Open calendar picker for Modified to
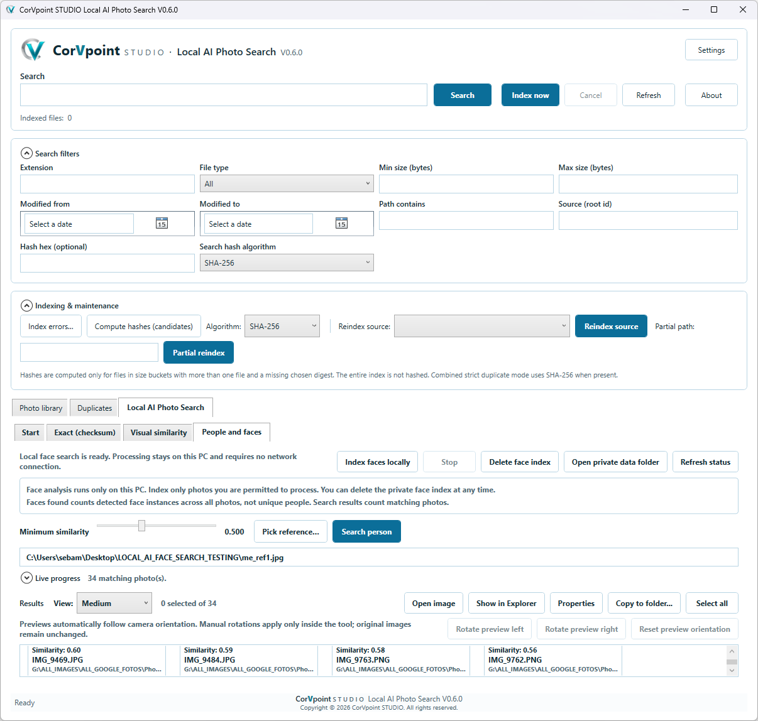758x721 pixels. point(341,224)
